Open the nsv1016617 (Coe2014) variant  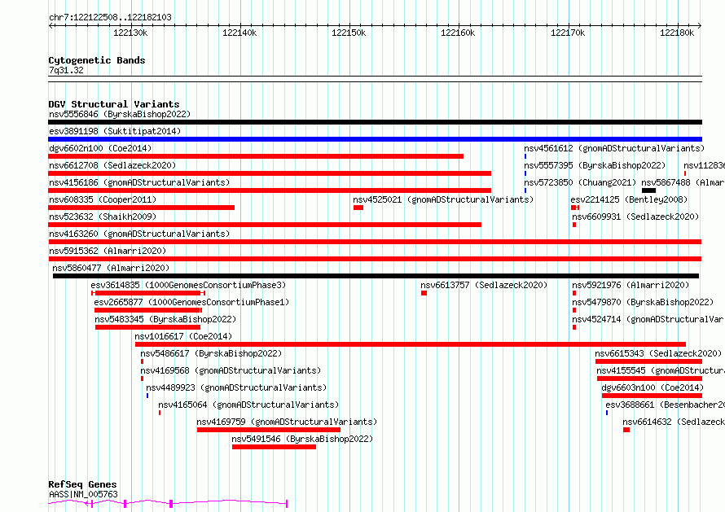click(x=183, y=336)
